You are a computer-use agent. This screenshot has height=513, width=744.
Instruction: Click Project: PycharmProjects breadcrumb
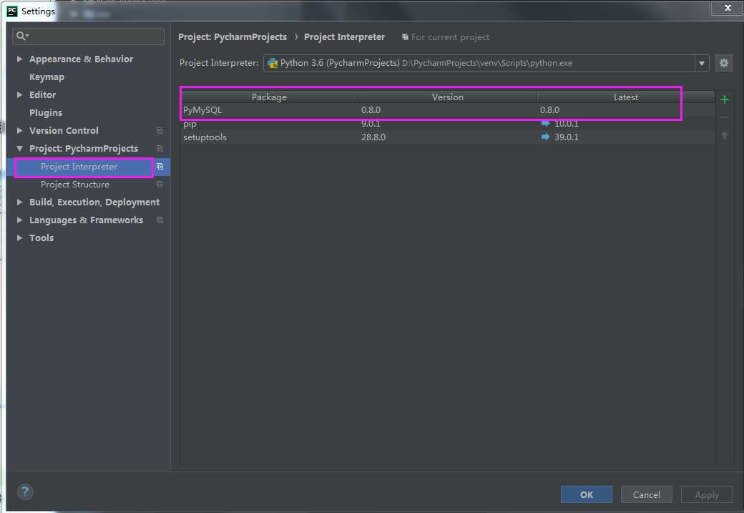pos(232,37)
